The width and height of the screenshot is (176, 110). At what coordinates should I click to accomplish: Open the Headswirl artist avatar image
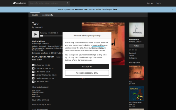137,30
